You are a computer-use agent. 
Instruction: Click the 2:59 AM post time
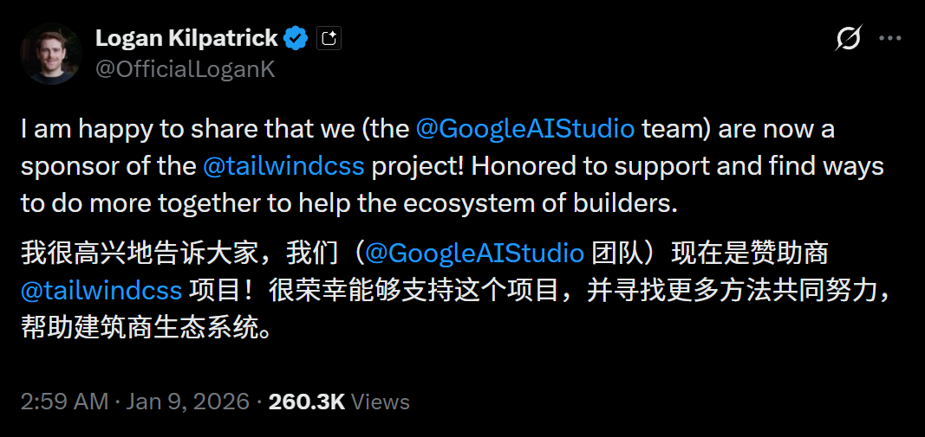click(x=64, y=402)
